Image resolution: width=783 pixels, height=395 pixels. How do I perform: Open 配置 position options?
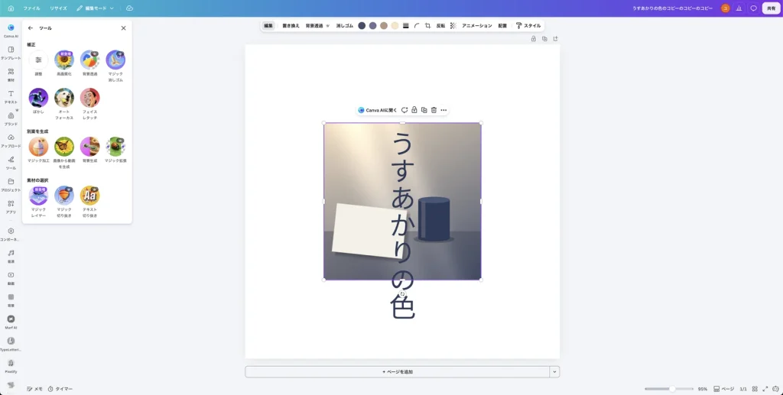click(502, 25)
